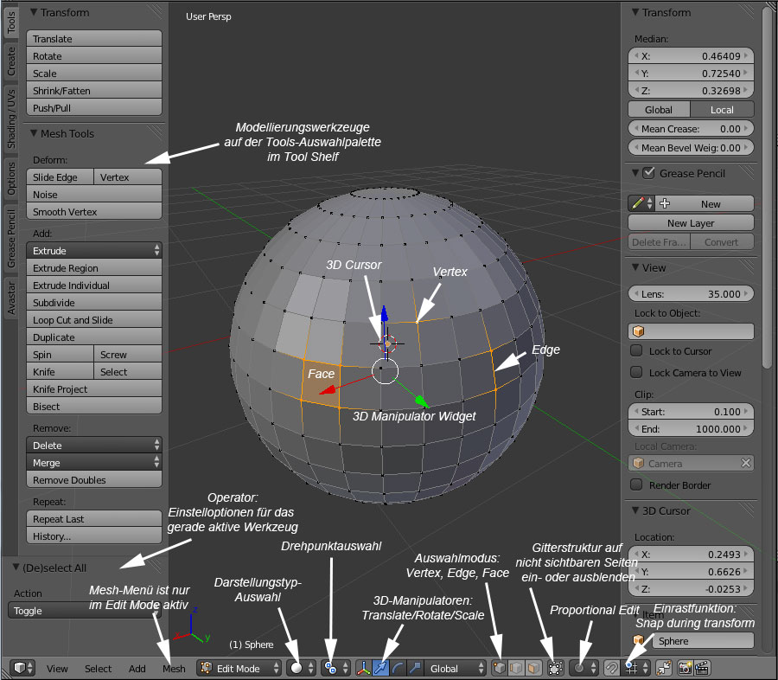Enable Lock Camera to View checkbox
778x680 pixels.
(x=636, y=373)
